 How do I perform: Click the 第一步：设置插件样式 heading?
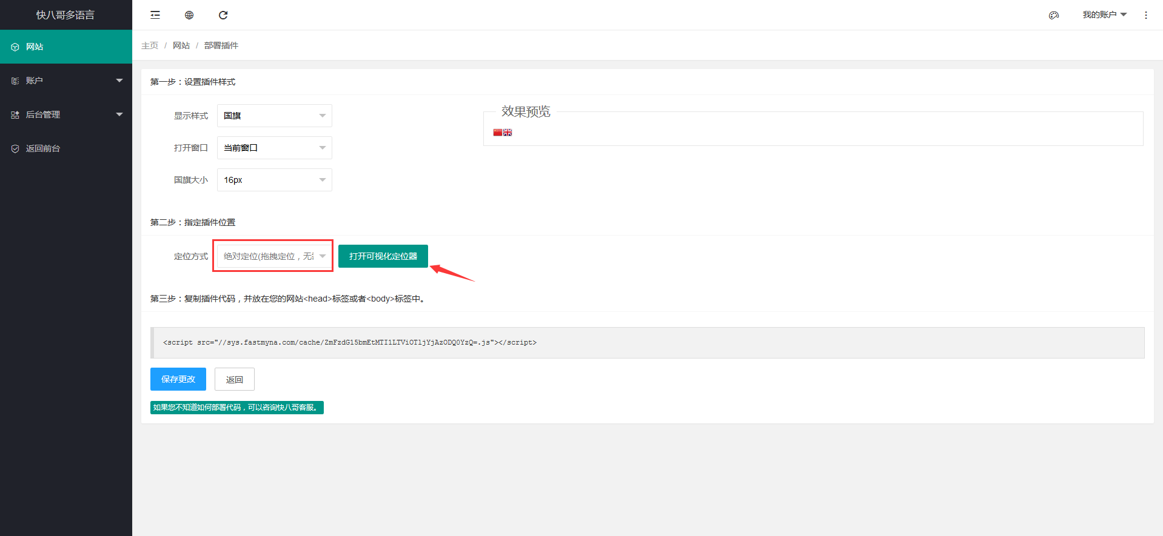[x=193, y=82]
